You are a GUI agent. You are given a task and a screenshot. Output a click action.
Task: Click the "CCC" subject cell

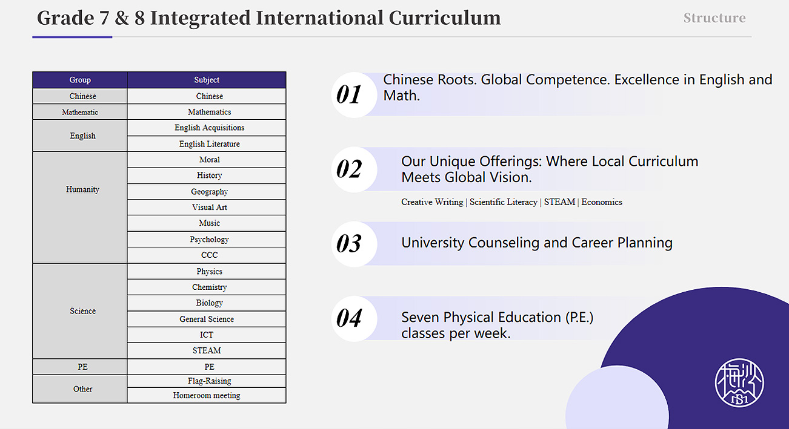click(207, 255)
